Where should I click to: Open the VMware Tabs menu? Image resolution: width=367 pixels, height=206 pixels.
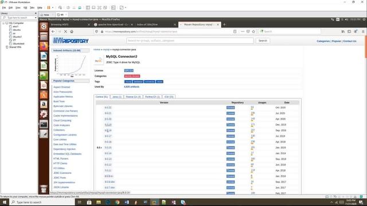click(x=32, y=7)
